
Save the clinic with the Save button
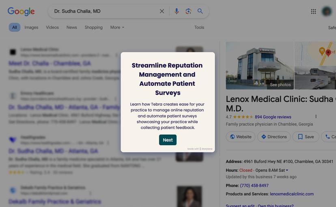[x=306, y=137]
